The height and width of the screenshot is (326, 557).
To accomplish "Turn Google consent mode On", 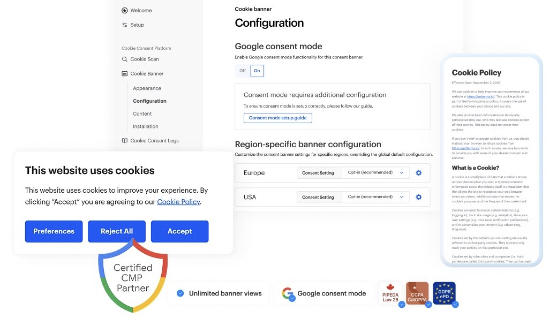I will 257,71.
